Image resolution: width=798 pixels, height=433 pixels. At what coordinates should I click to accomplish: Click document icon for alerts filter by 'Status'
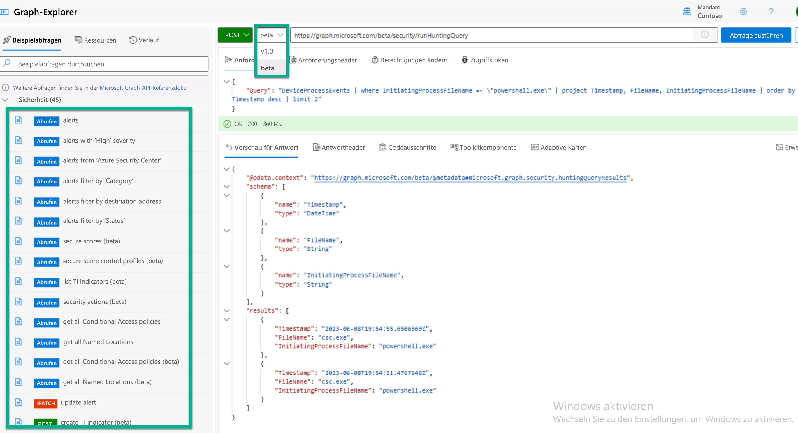click(19, 220)
